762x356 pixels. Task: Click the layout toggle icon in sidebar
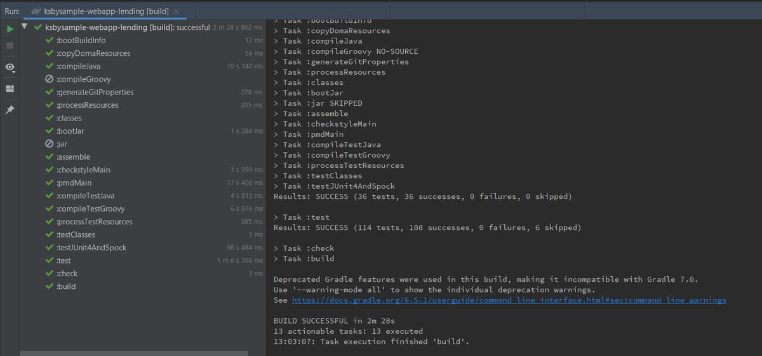point(10,89)
